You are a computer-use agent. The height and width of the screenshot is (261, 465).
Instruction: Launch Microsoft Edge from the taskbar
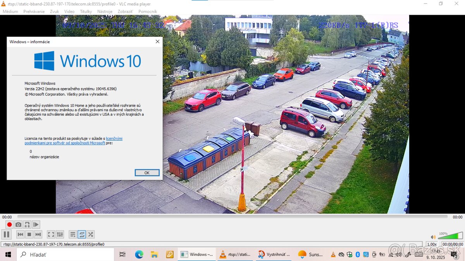[139, 254]
